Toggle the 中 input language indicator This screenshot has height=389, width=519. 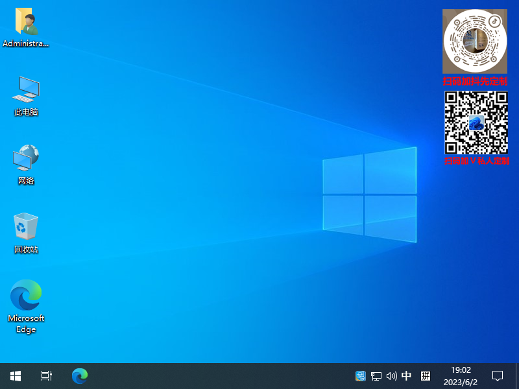coord(407,376)
